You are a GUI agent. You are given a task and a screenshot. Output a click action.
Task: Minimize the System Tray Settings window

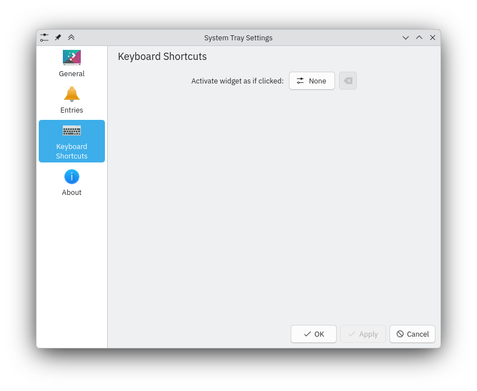[406, 38]
